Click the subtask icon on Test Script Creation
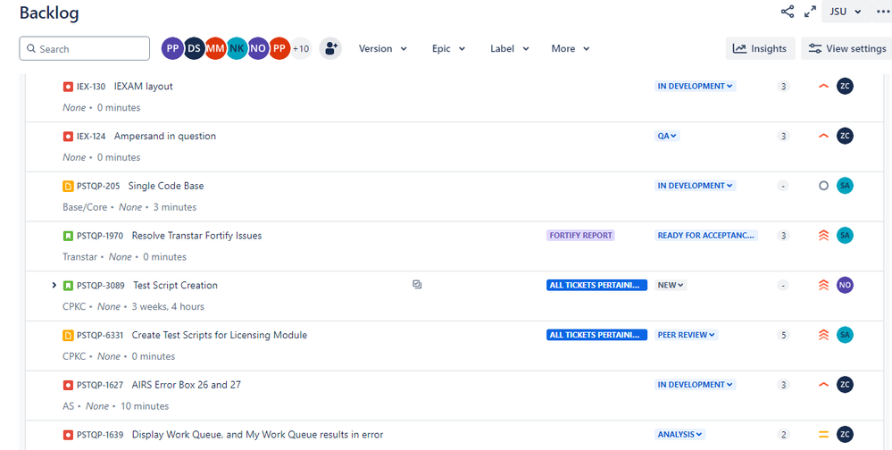The width and height of the screenshot is (892, 450). pos(417,285)
